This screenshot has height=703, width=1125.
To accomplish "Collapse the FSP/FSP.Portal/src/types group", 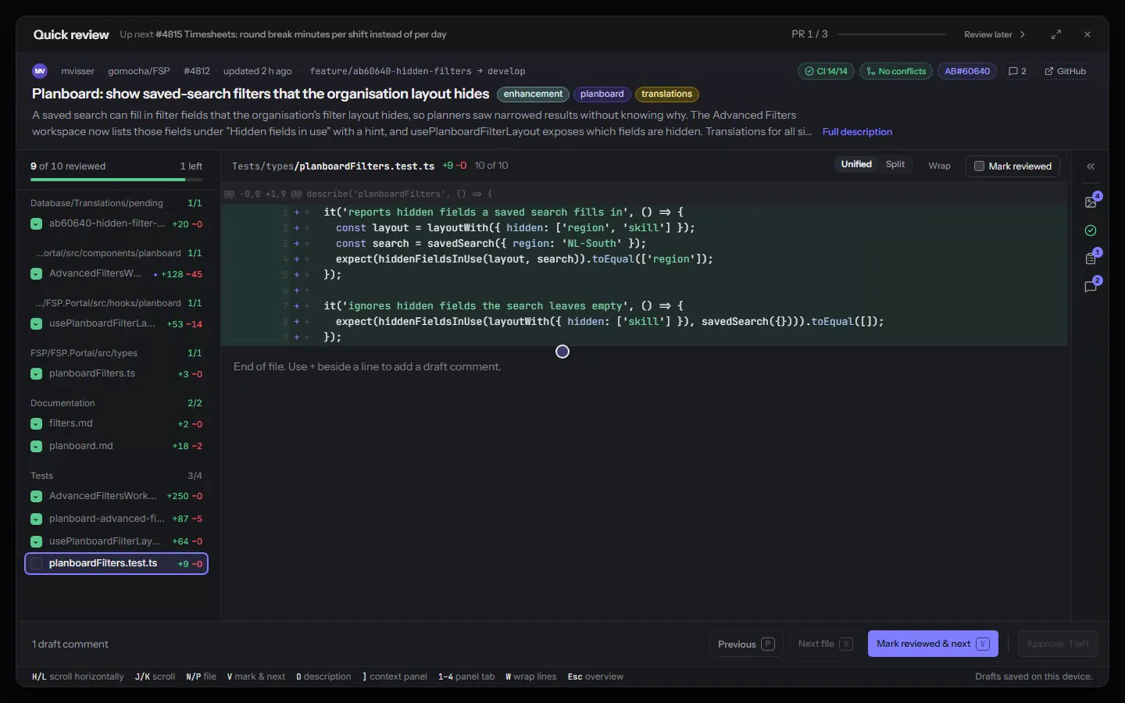I will [x=116, y=353].
